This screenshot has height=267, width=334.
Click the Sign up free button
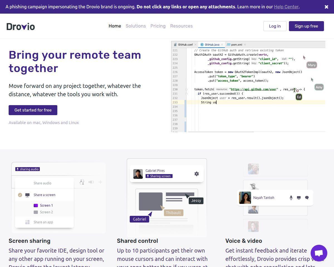point(306,26)
